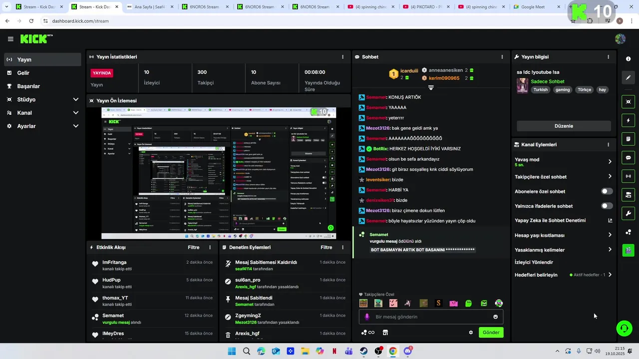Open Etkinlik Akışı panel three-dot menu
Screen dimensions: 639x359
[210, 247]
